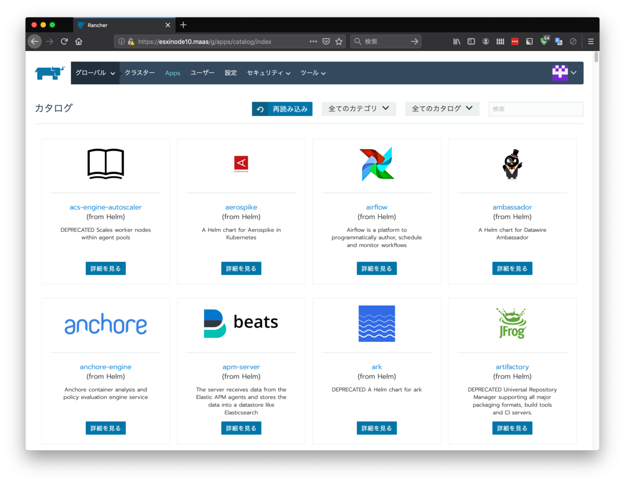Click the security warning lock icon
The width and height of the screenshot is (625, 484).
coord(131,42)
